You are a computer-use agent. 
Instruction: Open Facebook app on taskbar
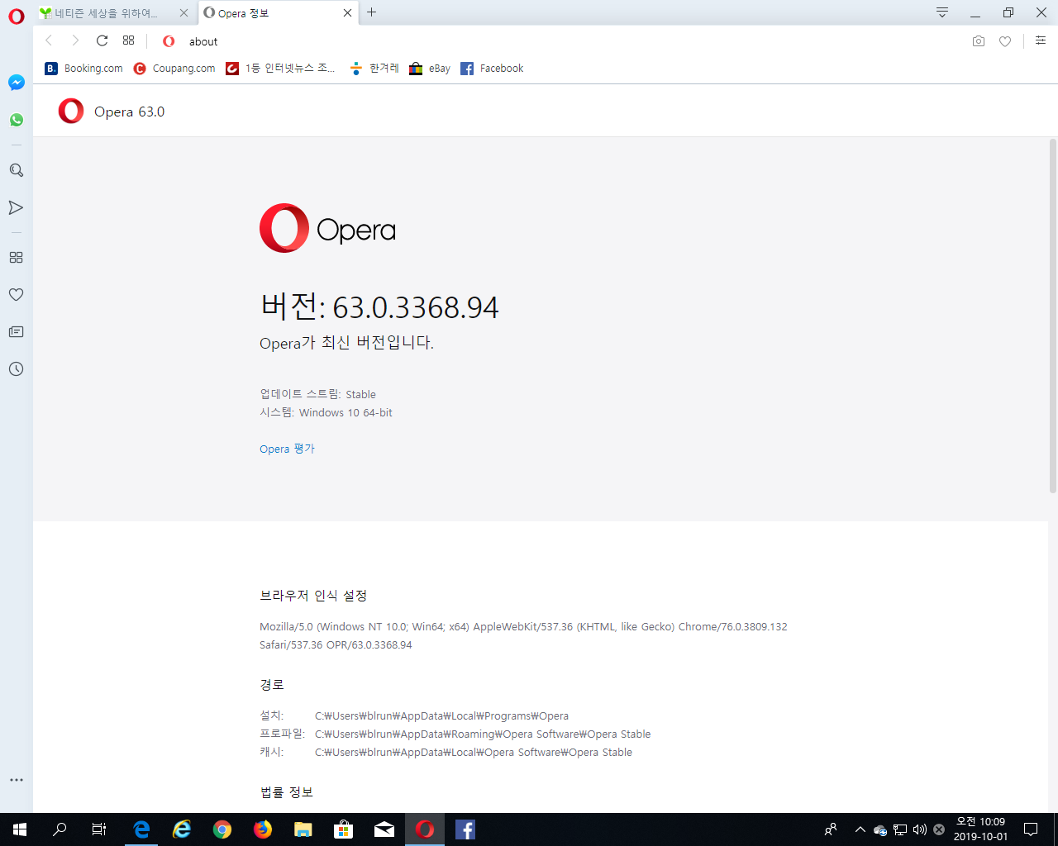click(465, 829)
